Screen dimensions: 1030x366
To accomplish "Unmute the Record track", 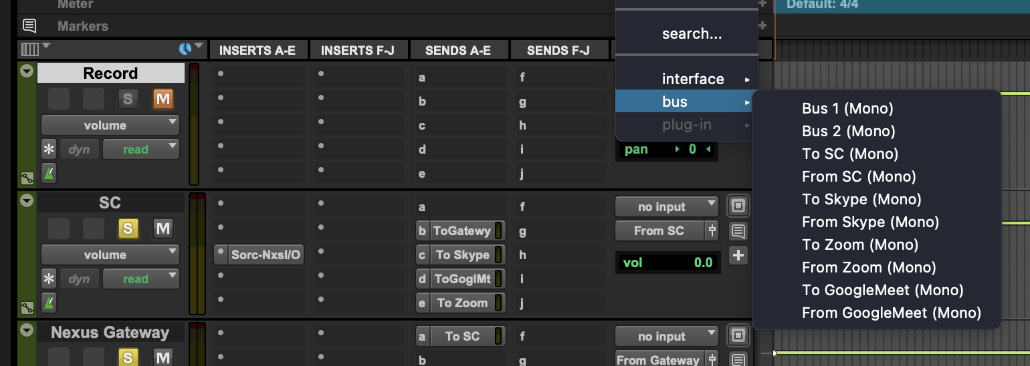I will pos(163,100).
